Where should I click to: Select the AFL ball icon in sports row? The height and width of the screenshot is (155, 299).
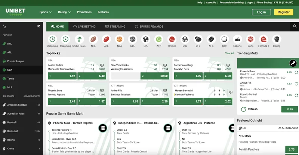click(106, 39)
